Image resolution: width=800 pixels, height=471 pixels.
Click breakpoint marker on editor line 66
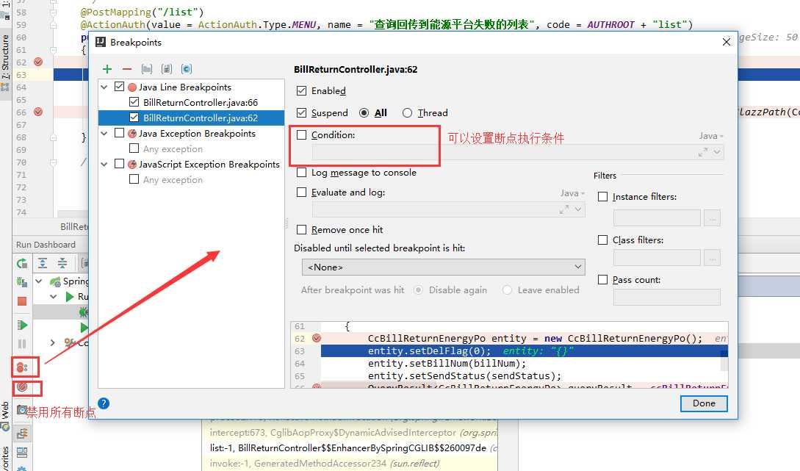click(38, 112)
